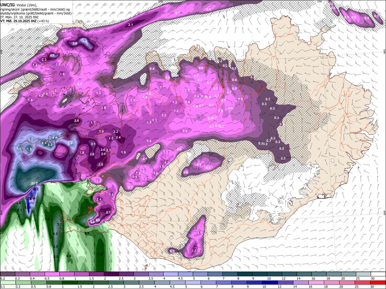Click the '4.2' value in green rain band

pos(55,234)
